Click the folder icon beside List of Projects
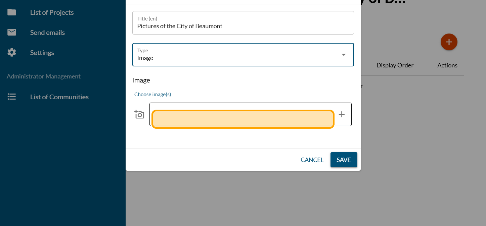486x226 pixels. click(12, 12)
